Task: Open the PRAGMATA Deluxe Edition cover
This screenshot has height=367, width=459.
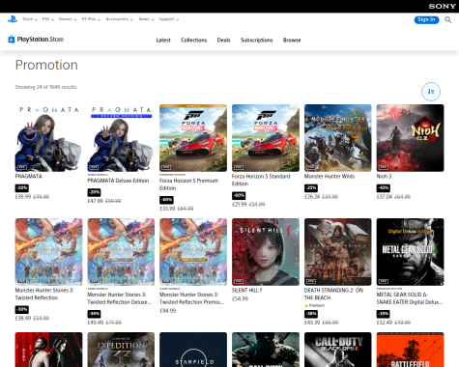Action: pyautogui.click(x=121, y=138)
